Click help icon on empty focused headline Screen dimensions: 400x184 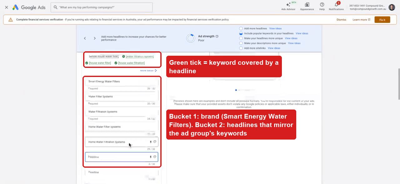click(155, 157)
